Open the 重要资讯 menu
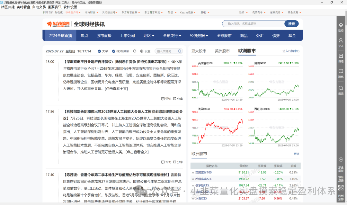The height and width of the screenshot is (205, 347). (x=55, y=7)
